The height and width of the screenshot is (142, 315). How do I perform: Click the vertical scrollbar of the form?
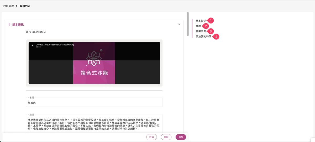point(188,24)
